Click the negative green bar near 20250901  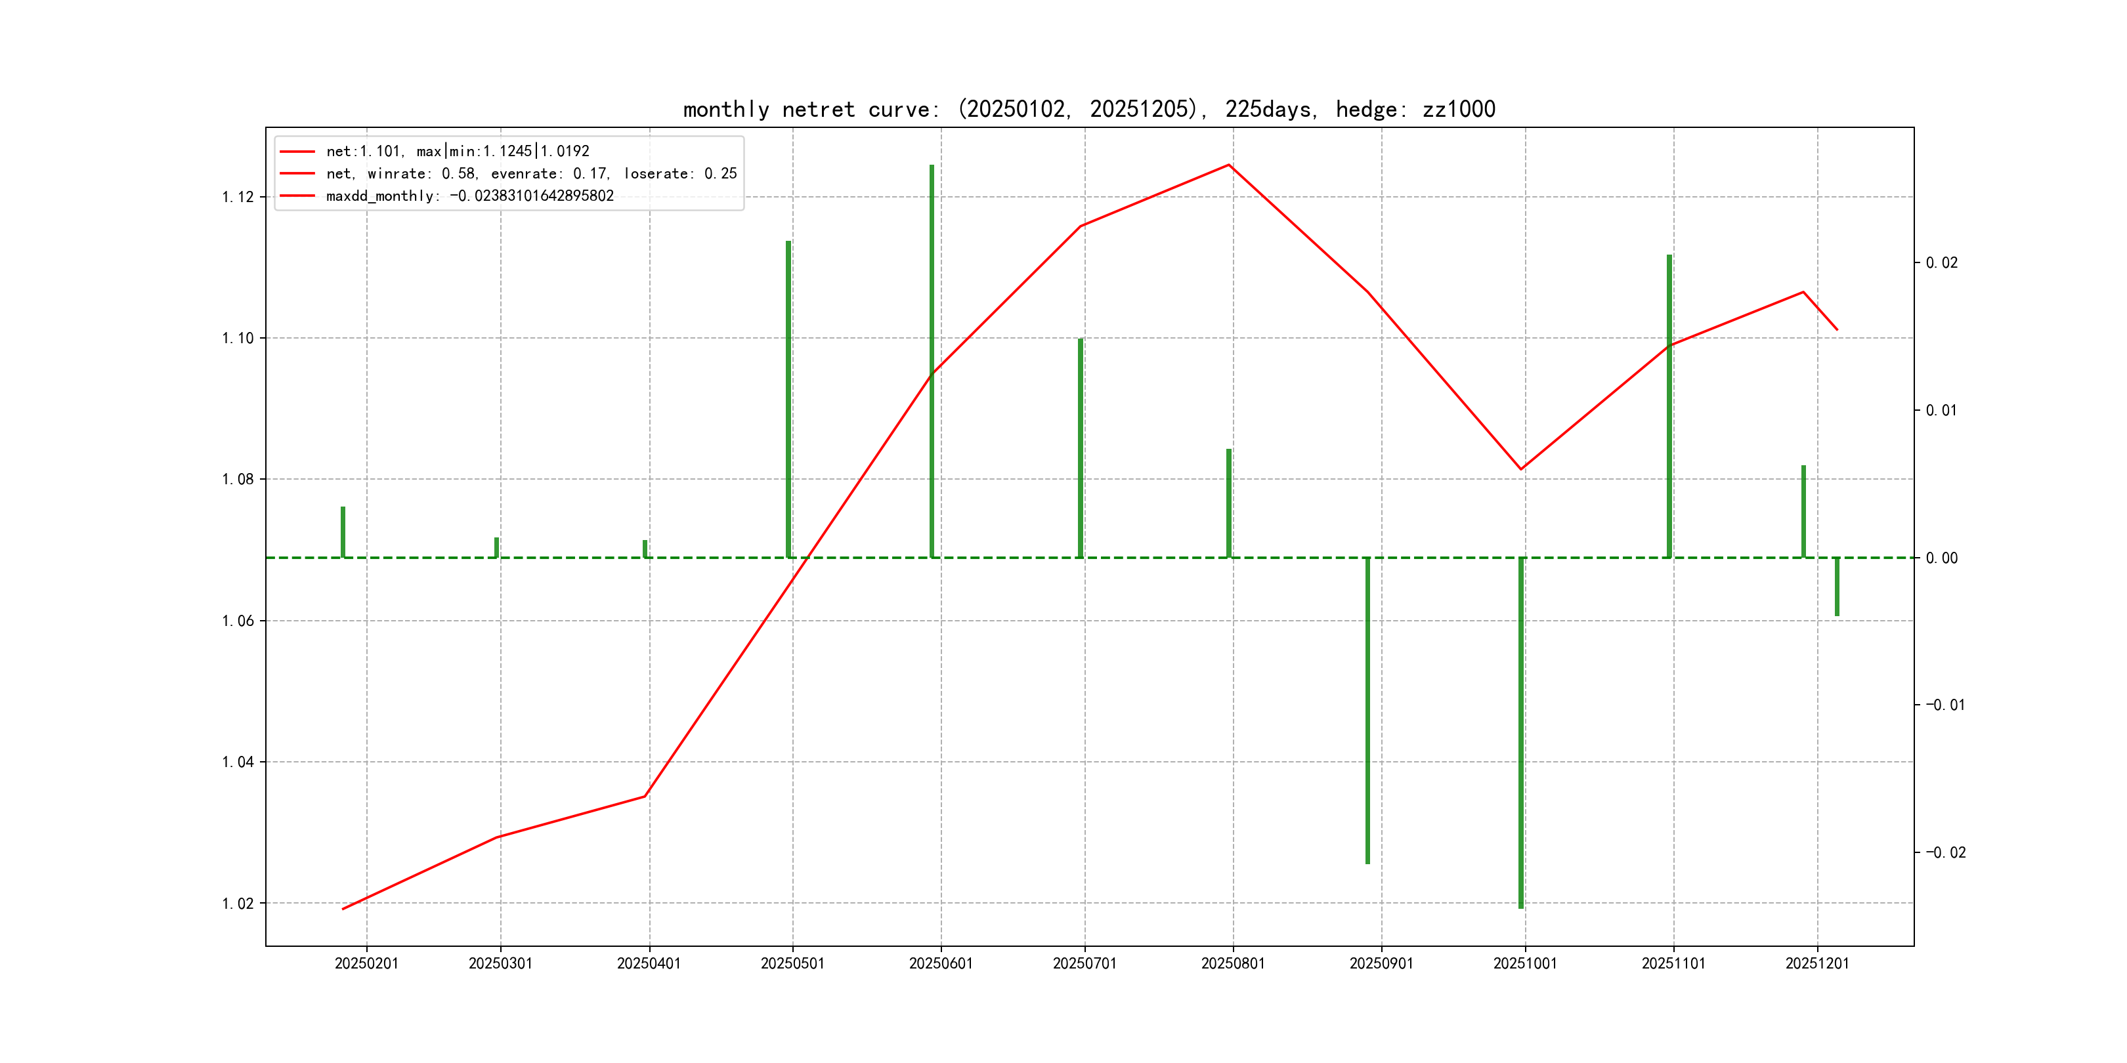(1367, 710)
